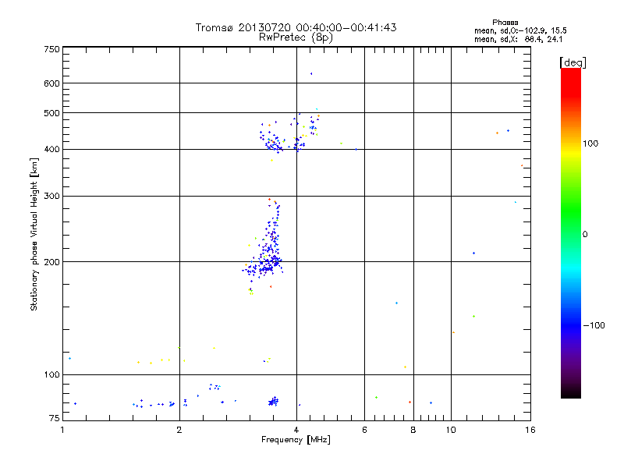This screenshot has height=468, width=624.
Task: Click the y-axis tick label '400'
Action: [x=51, y=150]
